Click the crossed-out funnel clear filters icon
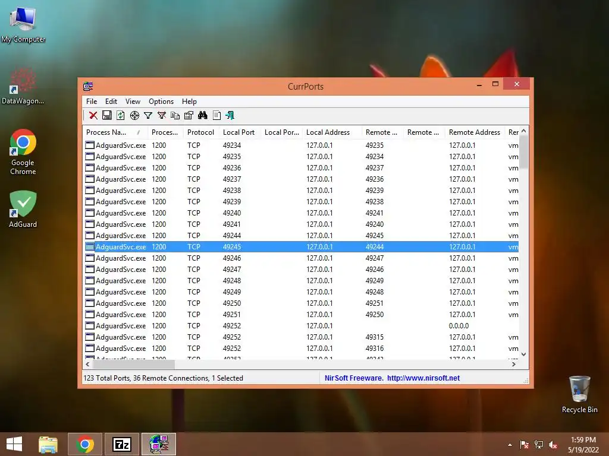 [162, 115]
